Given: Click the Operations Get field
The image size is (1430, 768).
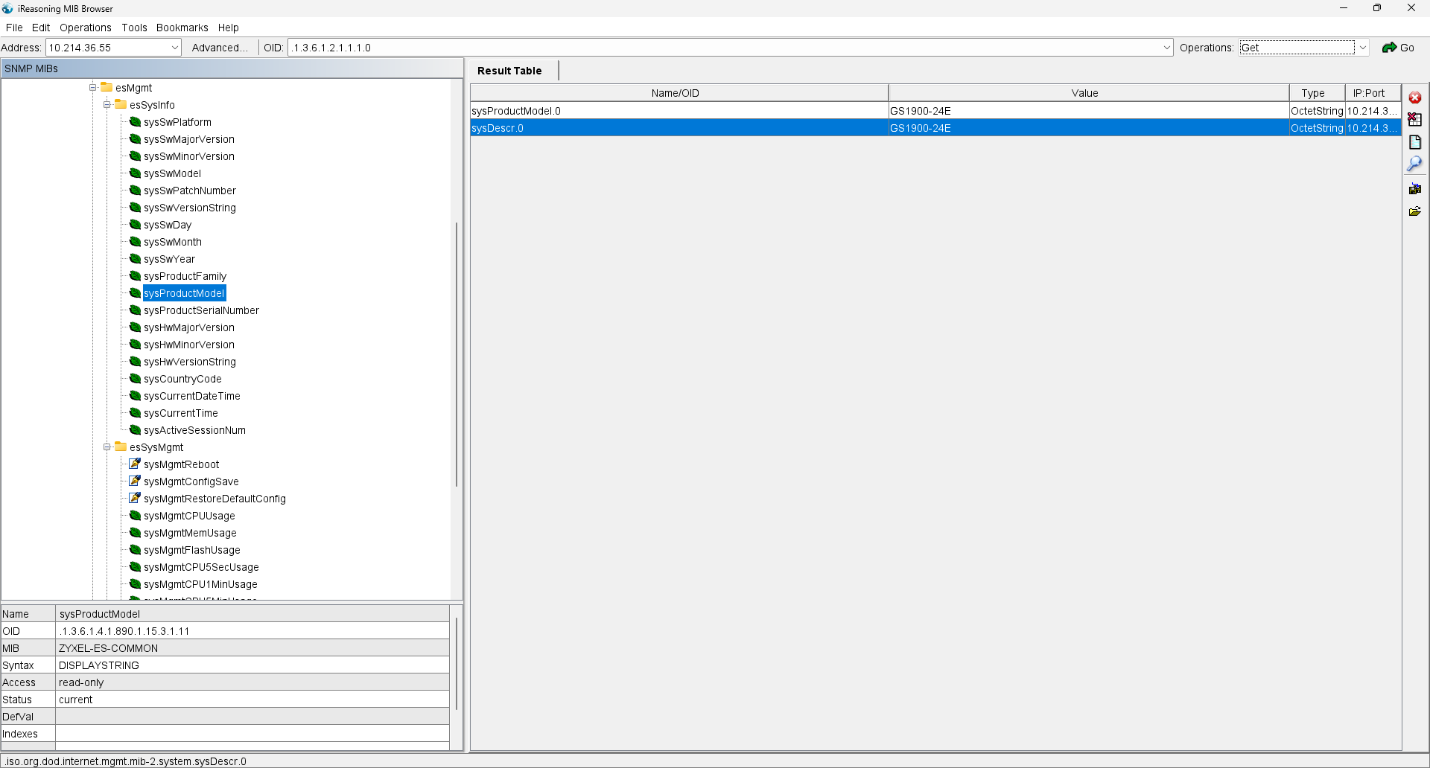Looking at the screenshot, I should click(x=1297, y=48).
